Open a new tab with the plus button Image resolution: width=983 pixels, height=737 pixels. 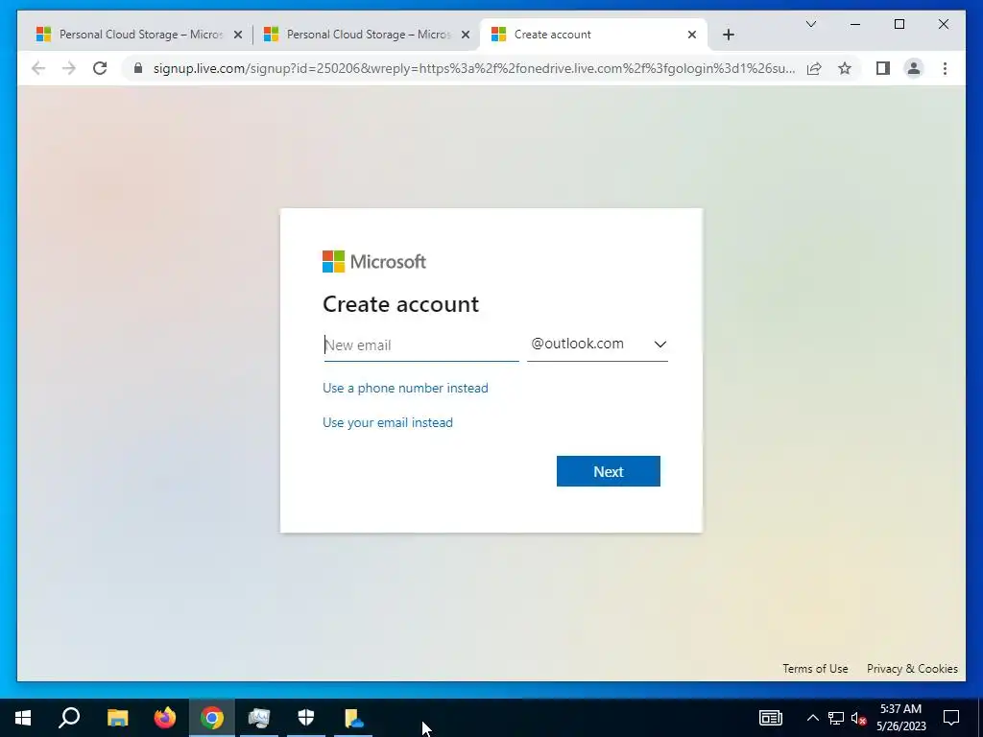click(x=728, y=35)
